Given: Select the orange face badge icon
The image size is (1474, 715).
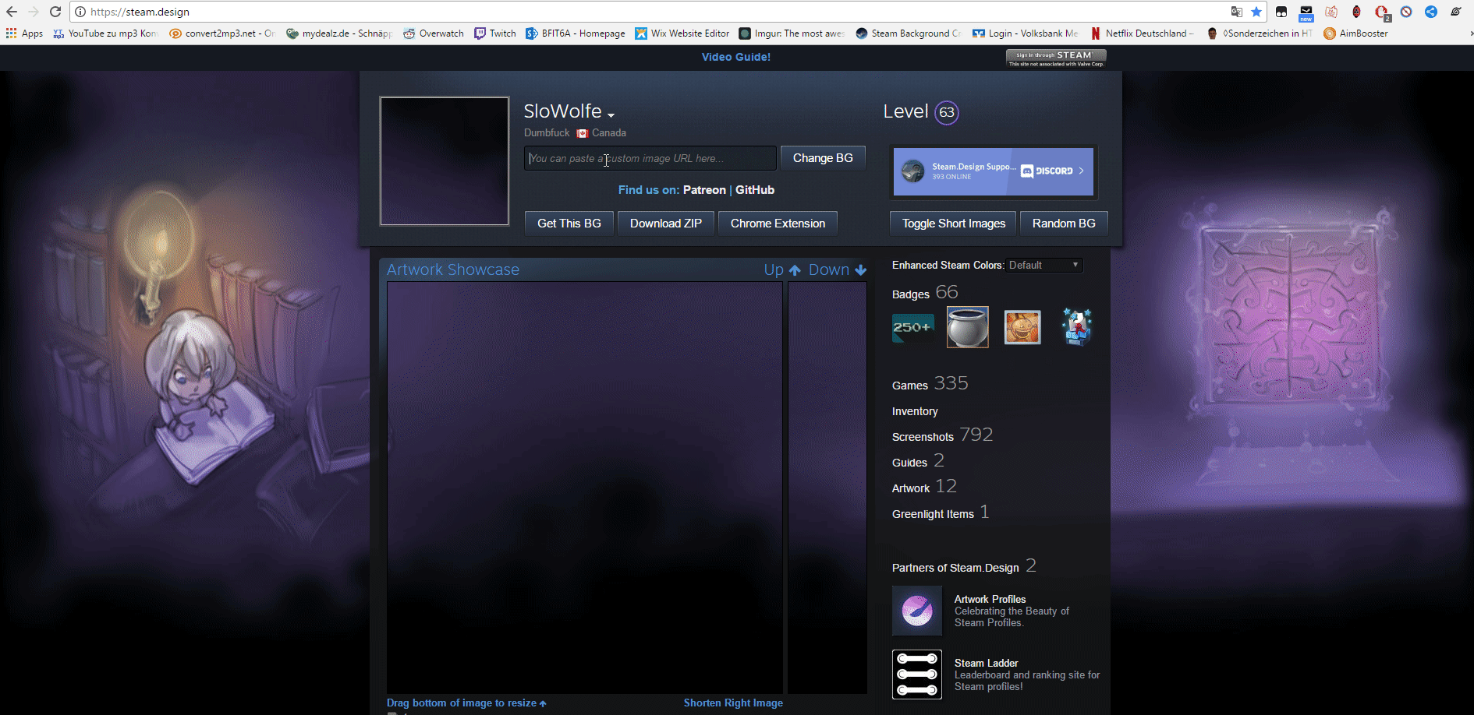Looking at the screenshot, I should point(1022,327).
